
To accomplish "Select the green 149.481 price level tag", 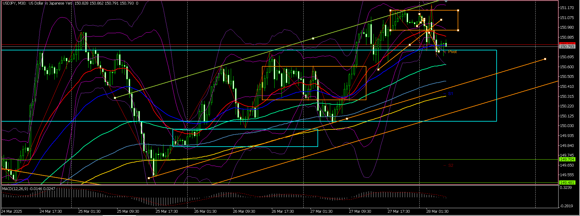I will pyautogui.click(x=567, y=183).
